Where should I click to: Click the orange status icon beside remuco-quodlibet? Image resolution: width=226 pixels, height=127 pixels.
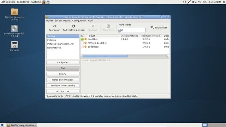pos(85,43)
